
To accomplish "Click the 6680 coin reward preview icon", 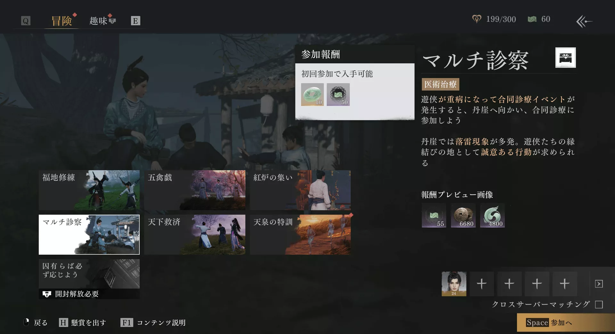I will tap(463, 215).
